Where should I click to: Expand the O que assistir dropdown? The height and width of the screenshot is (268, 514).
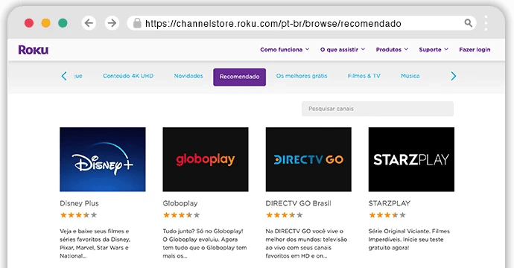[x=343, y=49]
